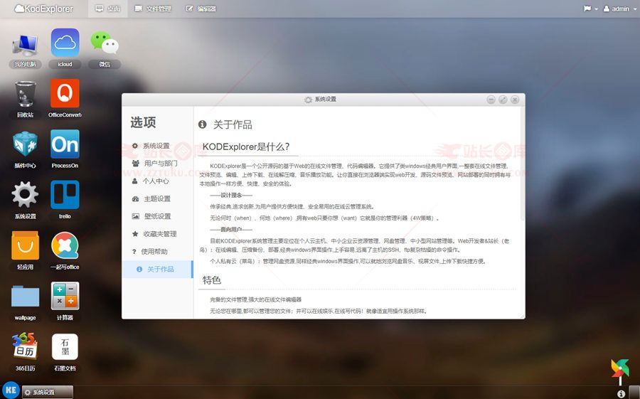Open the flag language dropdown
The width and height of the screenshot is (640, 399).
591,9
